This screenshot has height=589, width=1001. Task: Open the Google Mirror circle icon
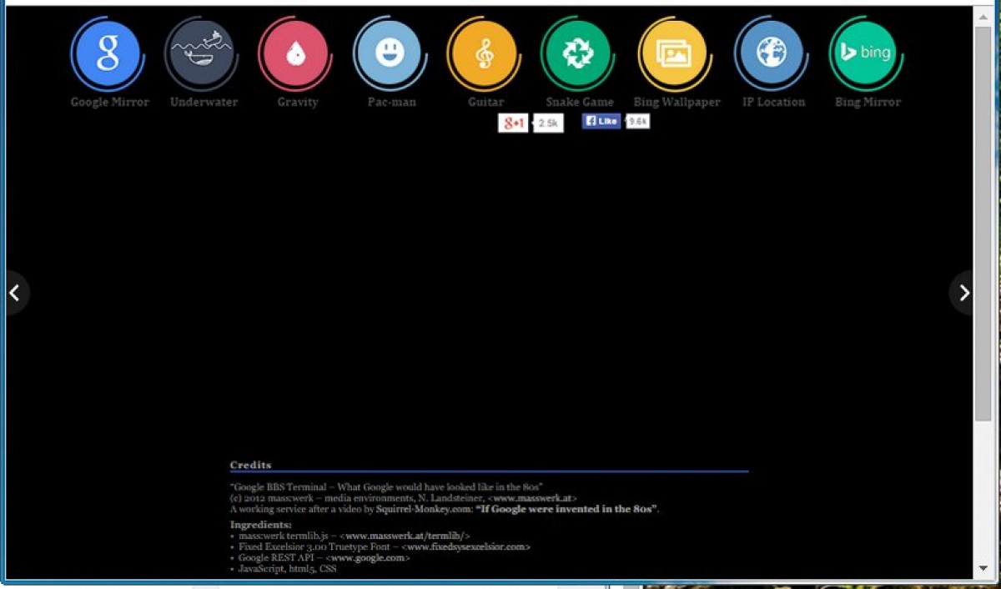point(108,54)
